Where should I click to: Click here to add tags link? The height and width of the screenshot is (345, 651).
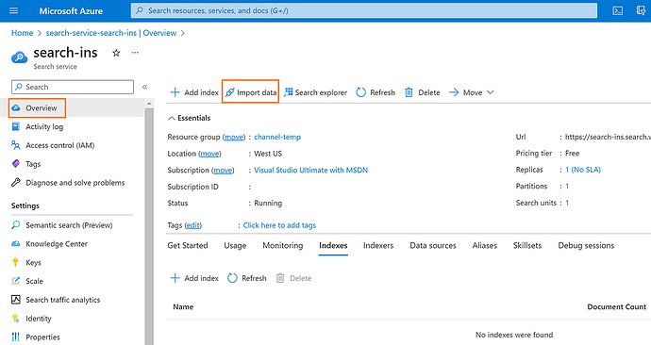279,225
